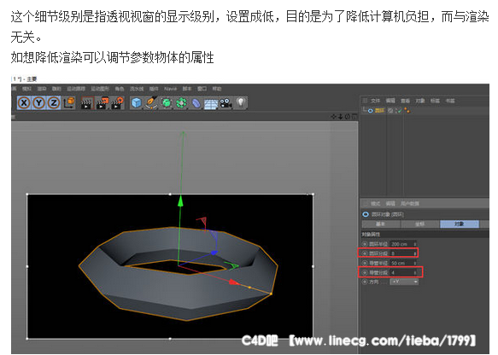Toggle the X axis lock icon

24,102
